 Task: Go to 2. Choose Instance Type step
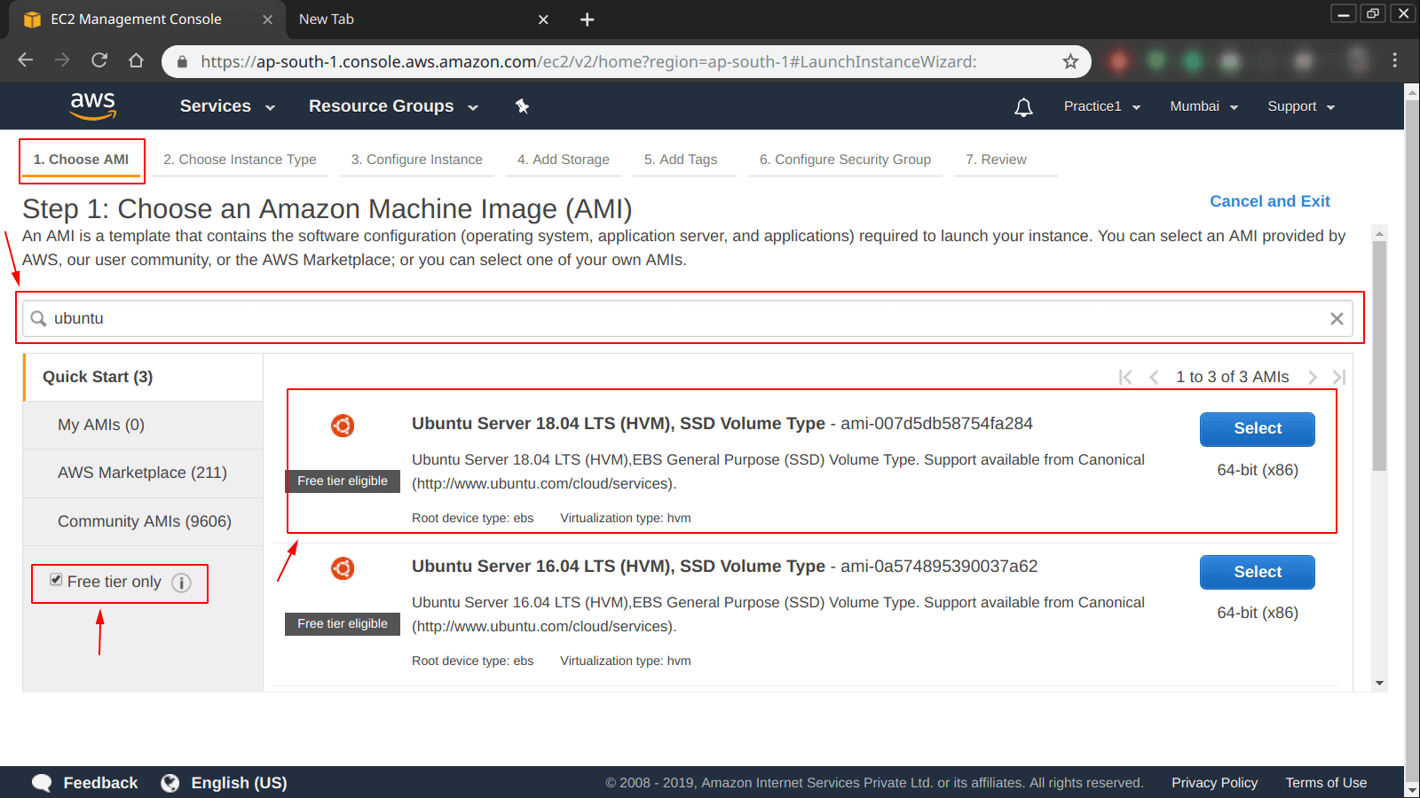(240, 160)
